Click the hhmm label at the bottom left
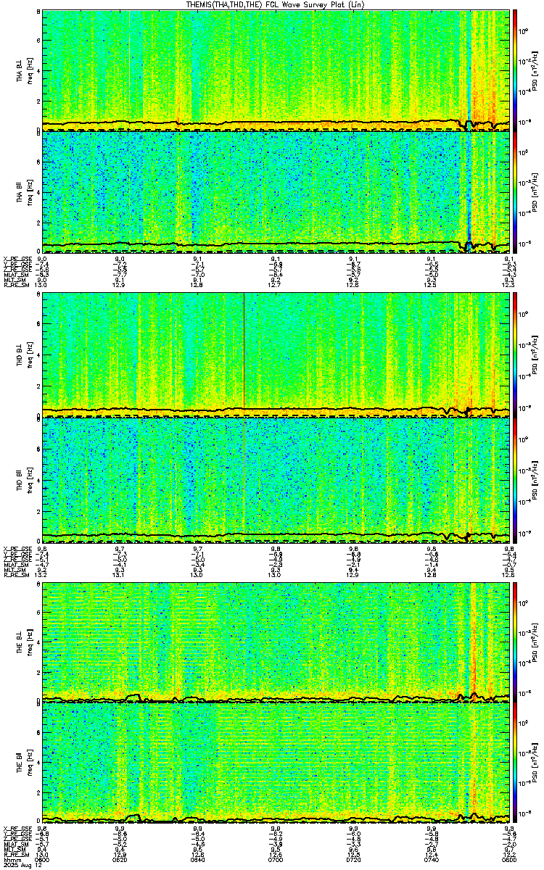The height and width of the screenshot is (870, 544). tap(11, 861)
